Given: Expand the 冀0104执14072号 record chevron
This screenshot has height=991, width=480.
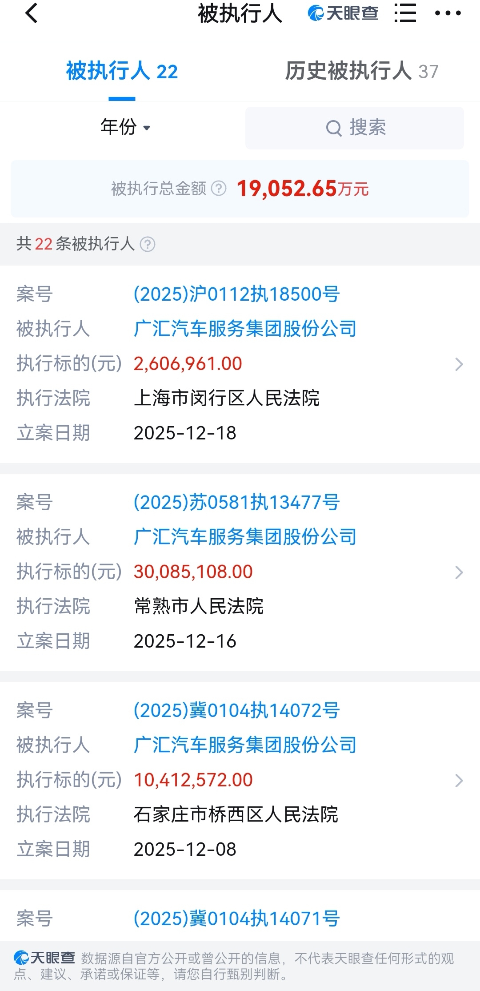Looking at the screenshot, I should click(459, 781).
